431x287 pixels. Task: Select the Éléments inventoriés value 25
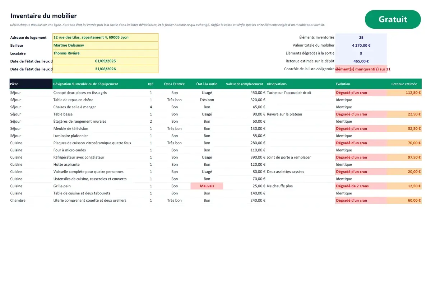click(361, 37)
